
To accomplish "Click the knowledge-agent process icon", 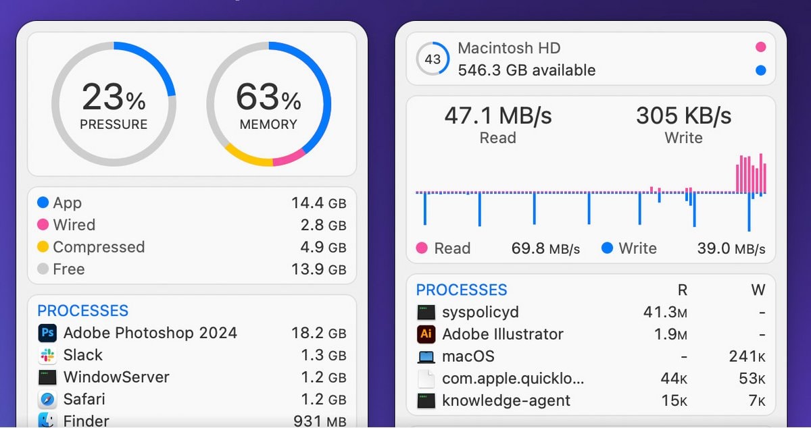I will click(x=426, y=401).
